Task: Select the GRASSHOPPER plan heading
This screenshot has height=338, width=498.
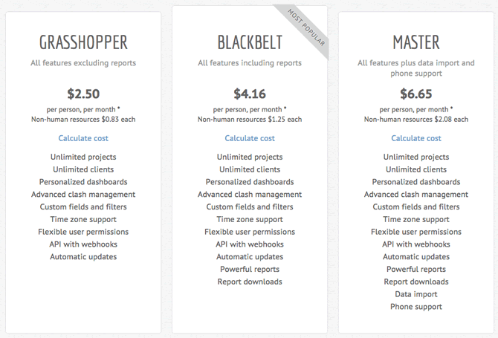Action: coord(83,42)
